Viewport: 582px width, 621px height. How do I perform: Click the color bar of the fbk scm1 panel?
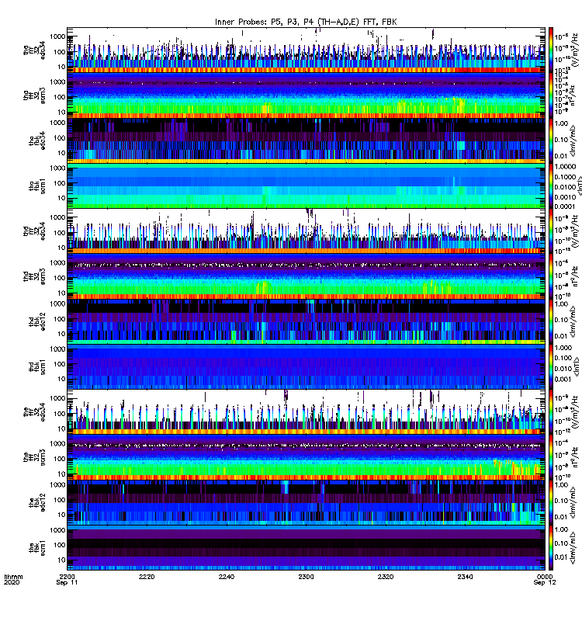point(551,548)
